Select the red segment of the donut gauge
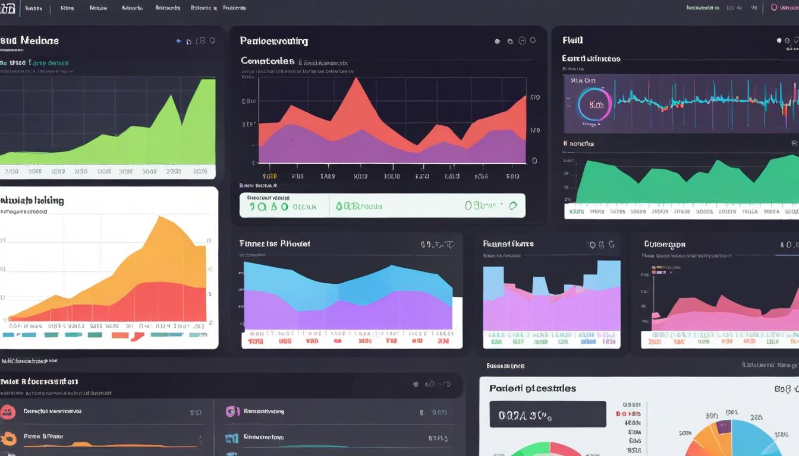799x456 pixels. coord(565,449)
